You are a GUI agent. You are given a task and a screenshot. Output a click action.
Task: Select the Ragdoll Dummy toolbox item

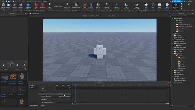coord(22,79)
